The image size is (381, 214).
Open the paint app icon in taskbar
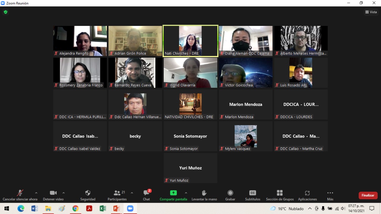point(62,209)
